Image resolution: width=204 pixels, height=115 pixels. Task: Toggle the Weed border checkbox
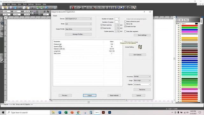point(101,28)
